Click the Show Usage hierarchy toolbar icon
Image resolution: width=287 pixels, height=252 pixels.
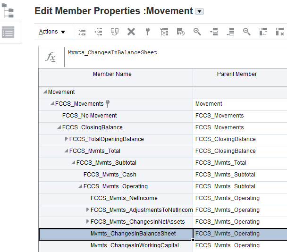(x=164, y=32)
